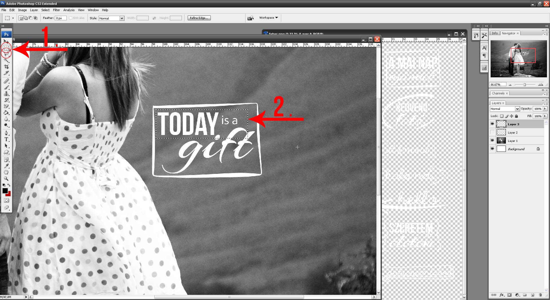550x300 pixels.
Task: Select the Crop tool
Action: click(x=6, y=67)
